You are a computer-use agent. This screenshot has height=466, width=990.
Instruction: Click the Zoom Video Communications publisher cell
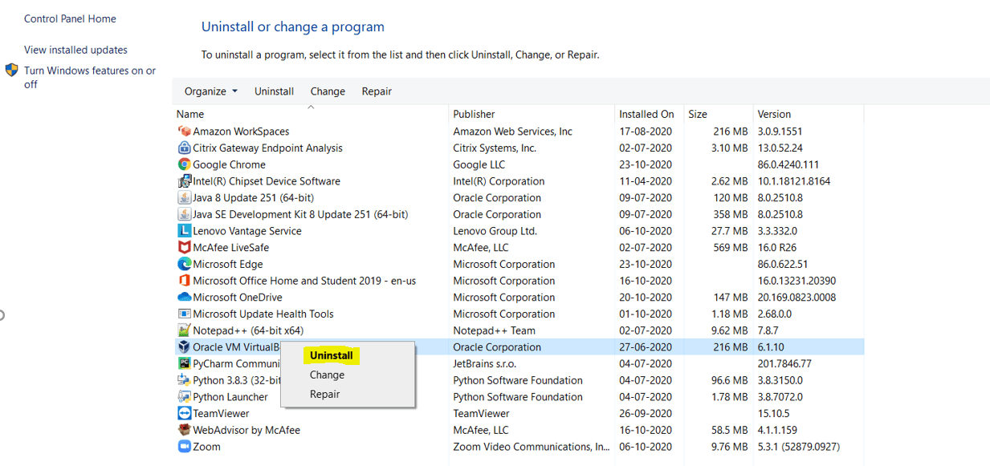coord(532,447)
